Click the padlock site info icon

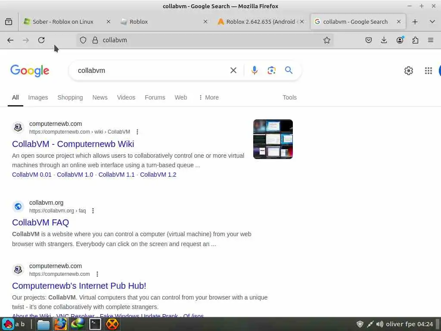pyautogui.click(x=95, y=40)
